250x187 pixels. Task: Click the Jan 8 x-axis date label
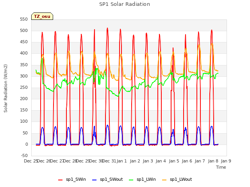click(x=213, y=161)
